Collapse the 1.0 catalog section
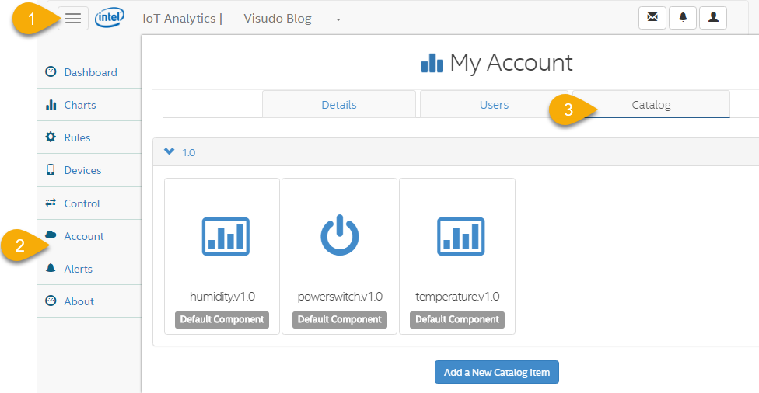This screenshot has width=759, height=393. 170,152
